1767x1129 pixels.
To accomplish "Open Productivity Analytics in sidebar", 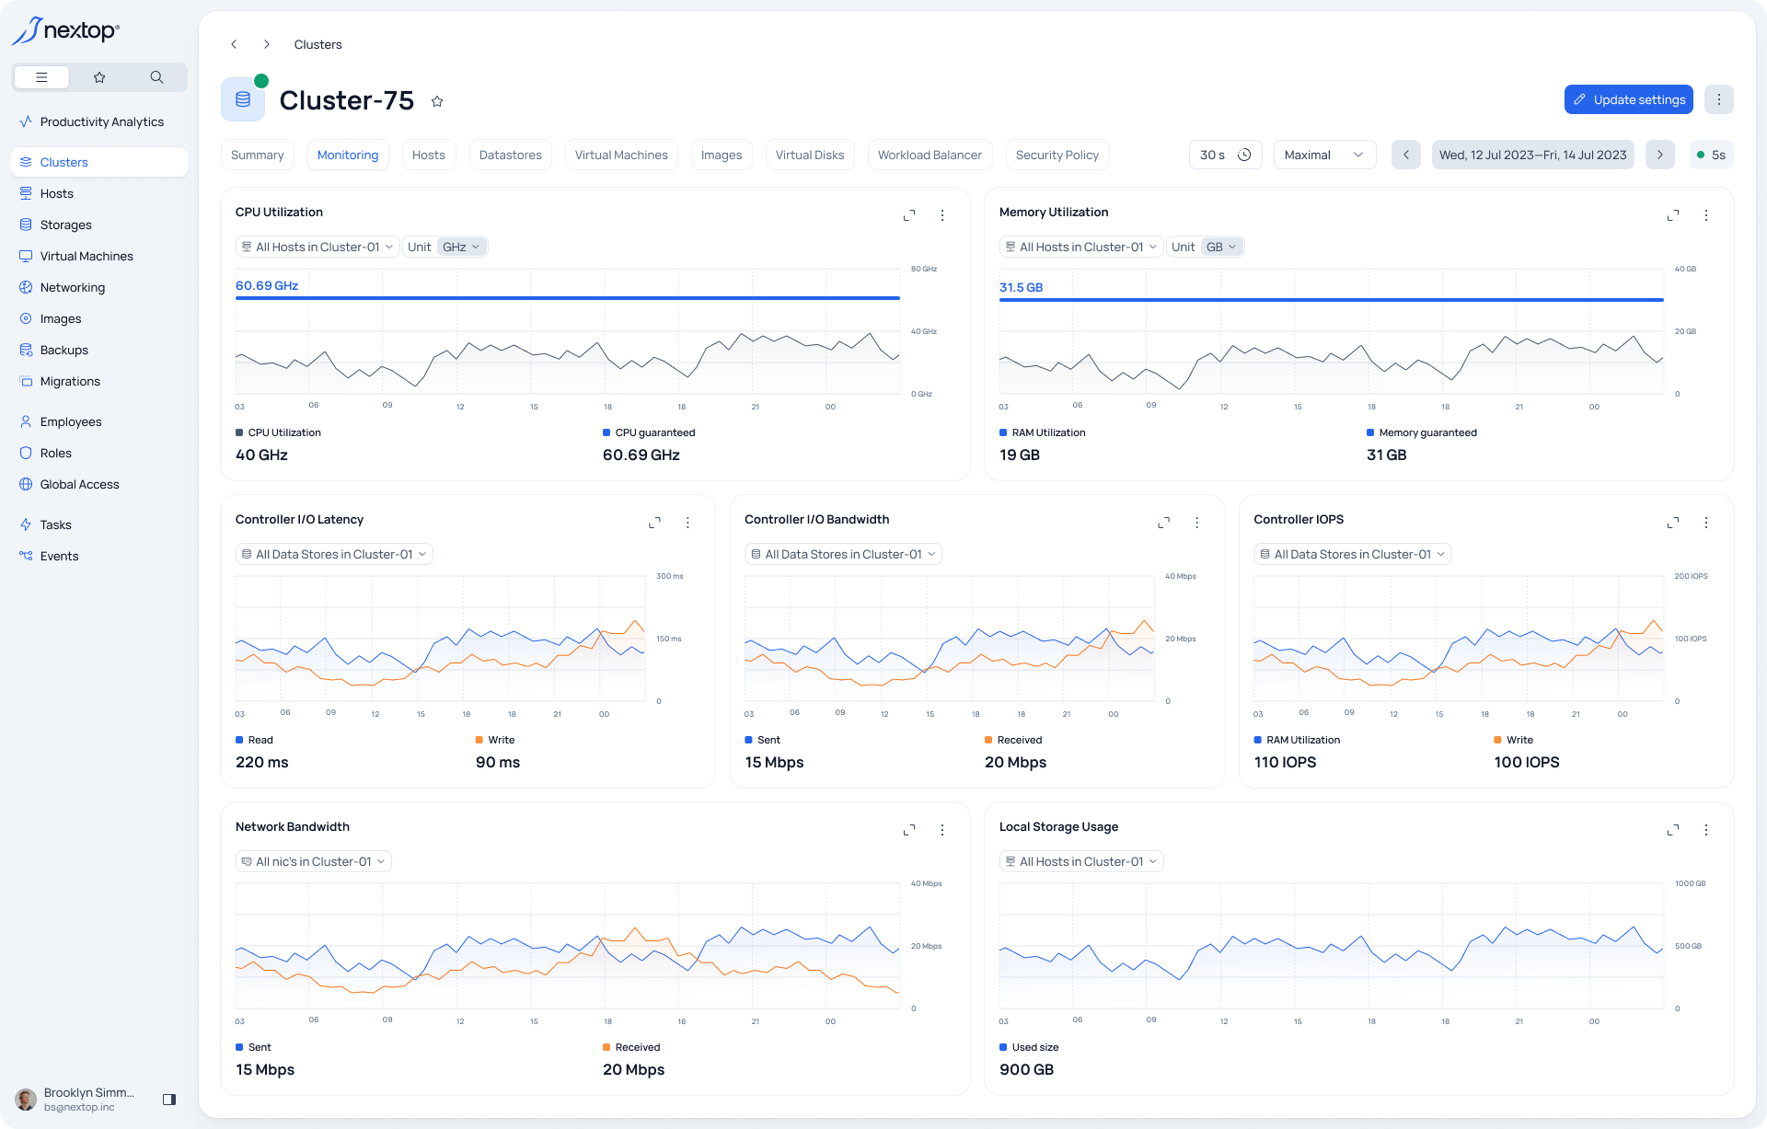I will [99, 121].
